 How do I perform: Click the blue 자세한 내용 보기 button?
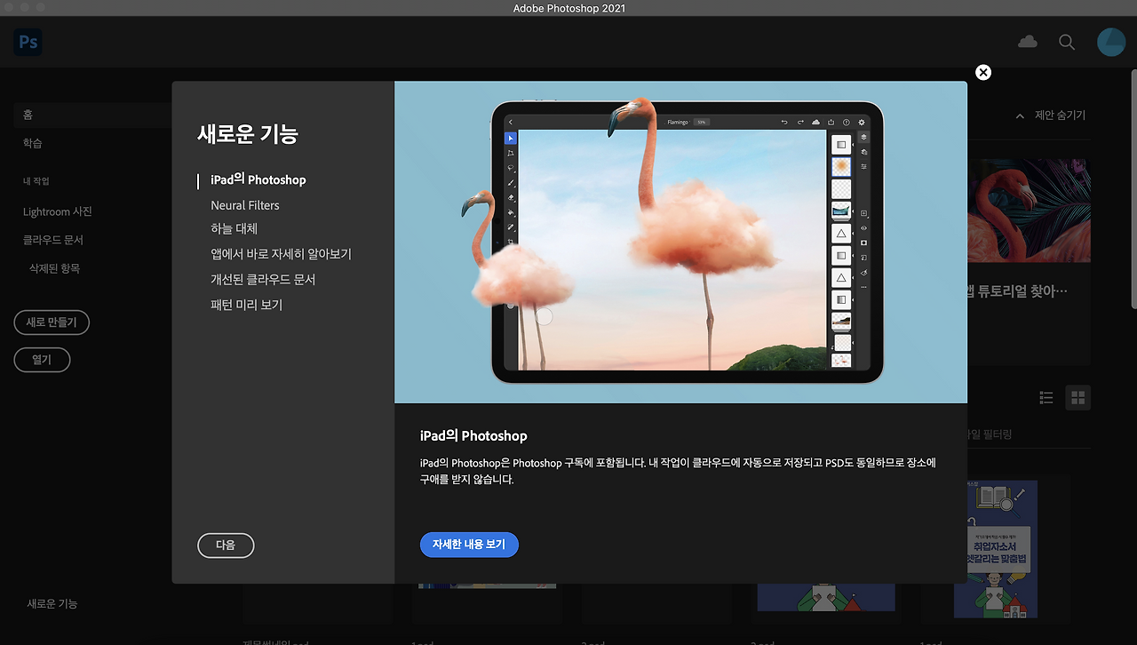(x=469, y=545)
